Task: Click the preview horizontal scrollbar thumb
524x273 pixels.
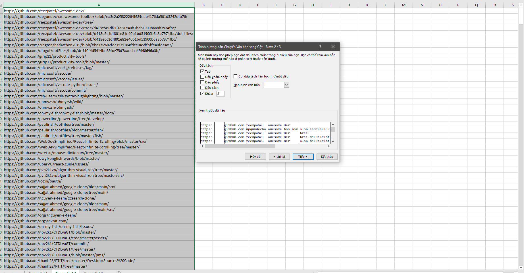Action: coord(240,146)
